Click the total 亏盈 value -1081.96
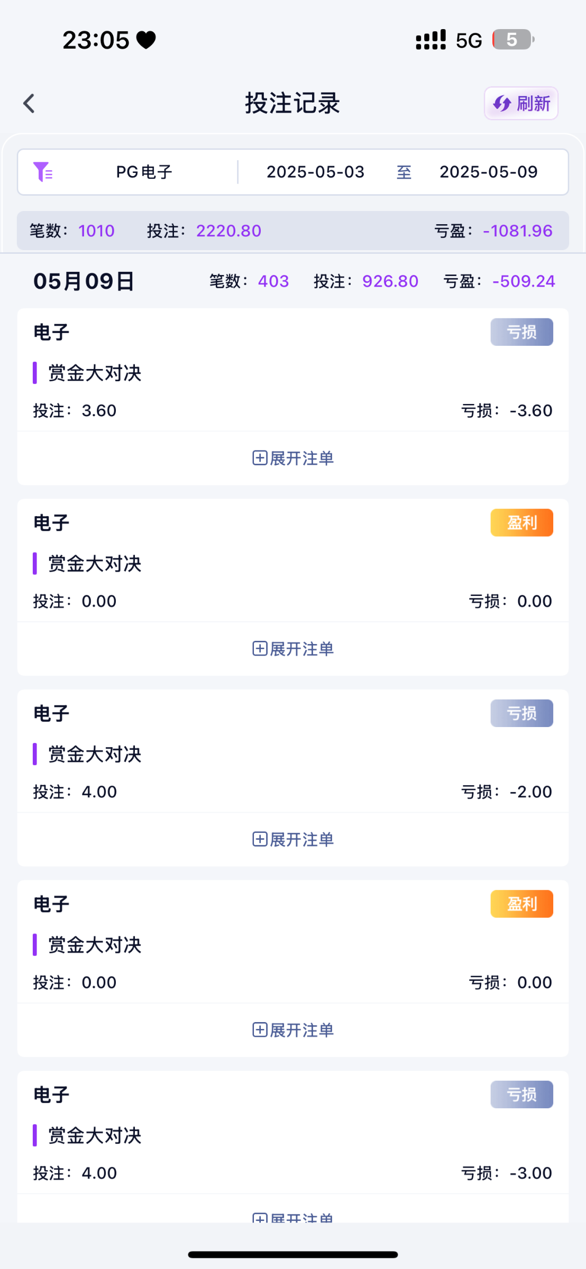Screen dimensions: 586x1269 [x=517, y=231]
